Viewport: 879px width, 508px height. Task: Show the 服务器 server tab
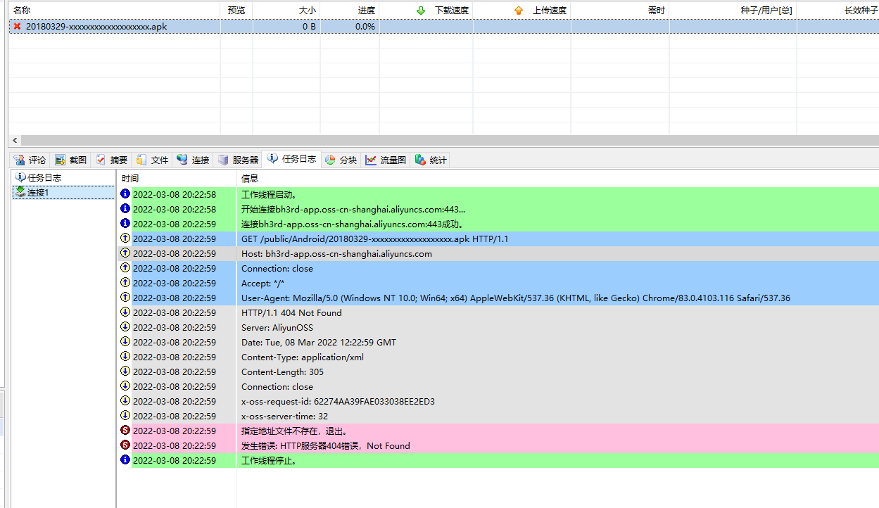pyautogui.click(x=238, y=160)
